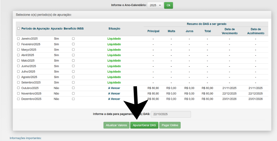277x141 pixels.
Task: Toggle Benefício INSS checkbox for Dezembro/2025
Action: click(73, 99)
